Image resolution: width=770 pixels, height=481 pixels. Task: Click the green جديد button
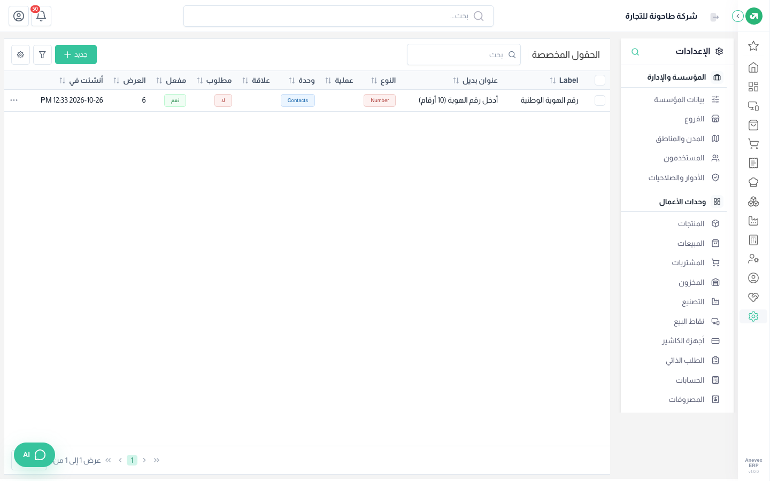pyautogui.click(x=76, y=55)
